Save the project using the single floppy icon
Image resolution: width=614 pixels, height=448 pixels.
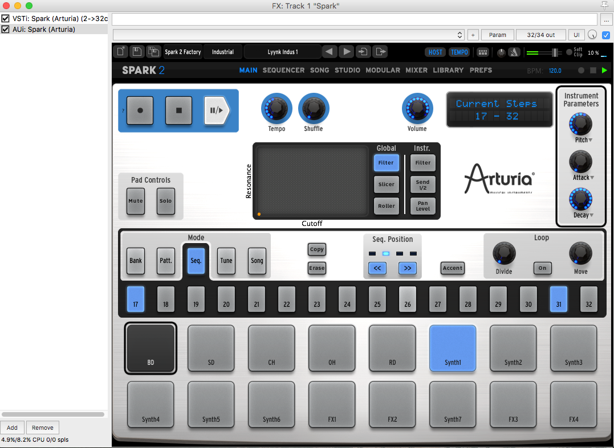click(x=137, y=52)
